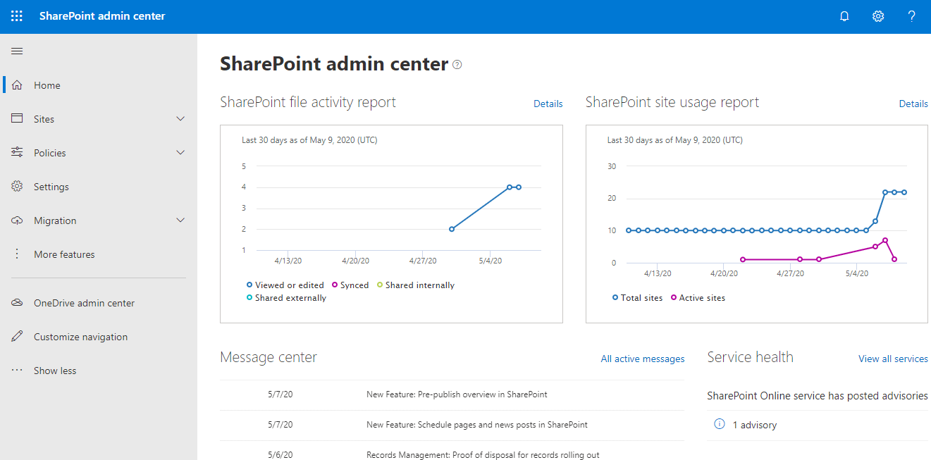This screenshot has width=931, height=460.
Task: Click the OneDrive cloud icon
Action: [x=18, y=303]
